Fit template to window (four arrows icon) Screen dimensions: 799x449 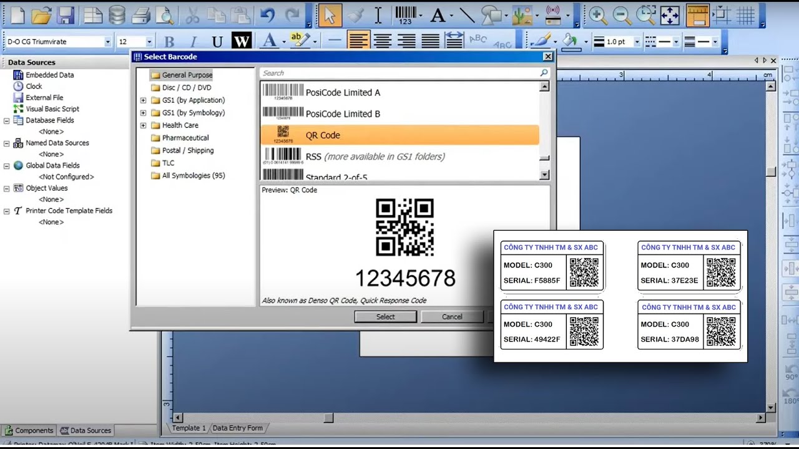(670, 15)
